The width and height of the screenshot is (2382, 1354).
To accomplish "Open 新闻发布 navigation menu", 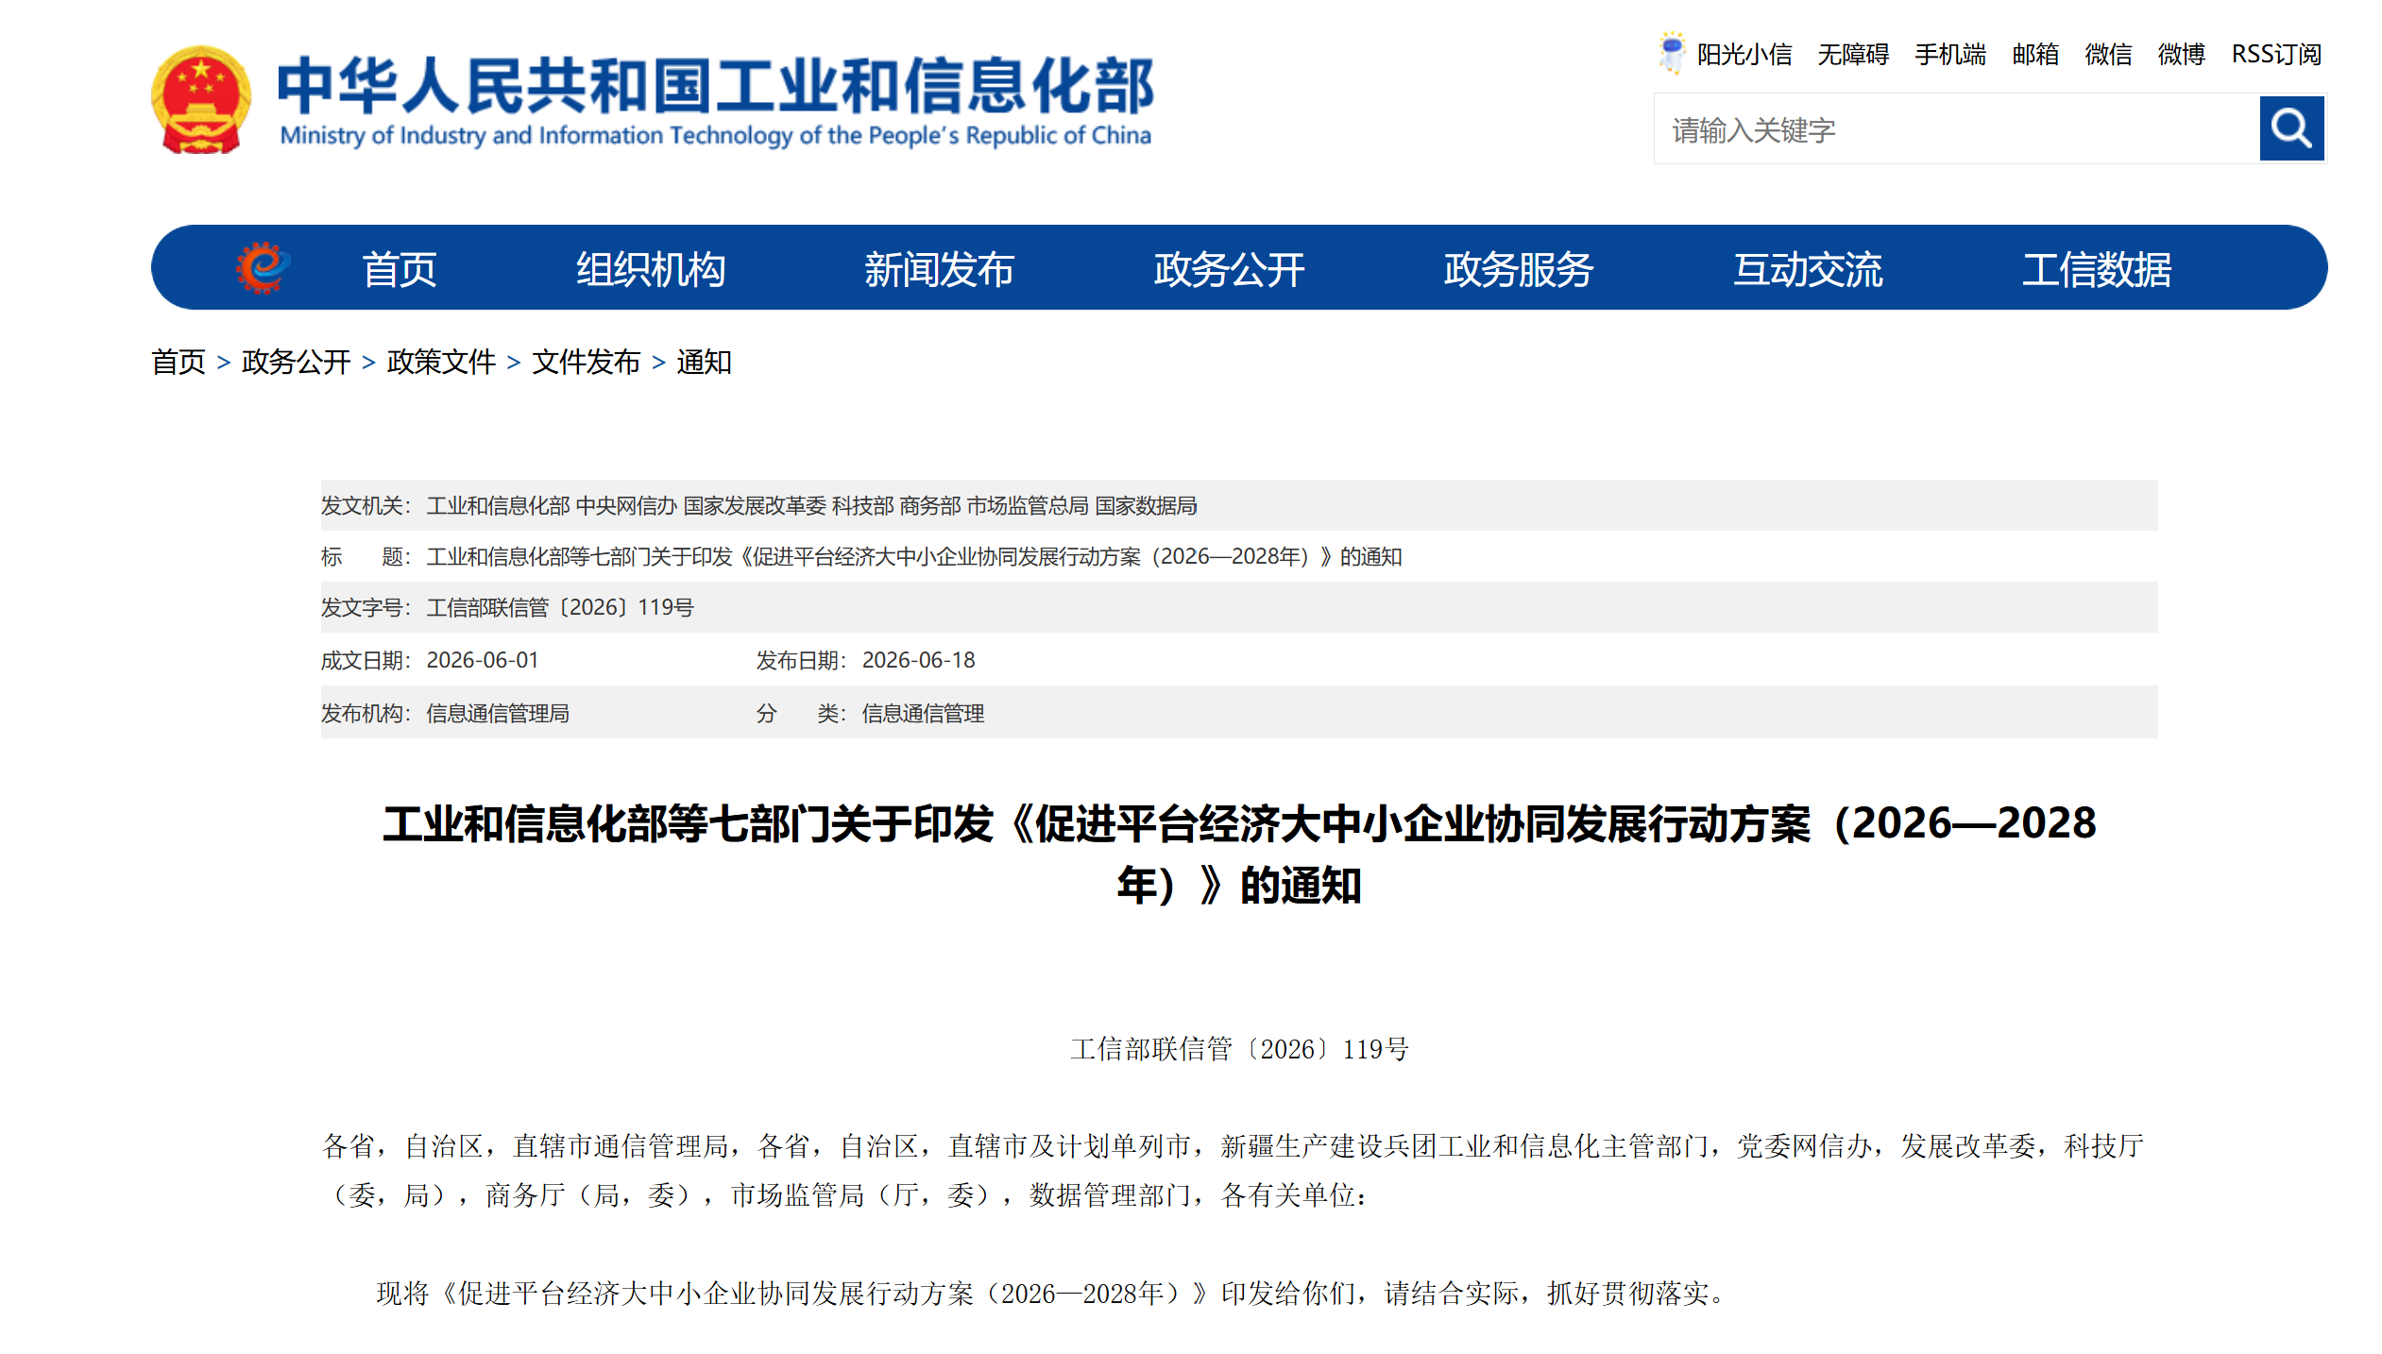I will 940,269.
